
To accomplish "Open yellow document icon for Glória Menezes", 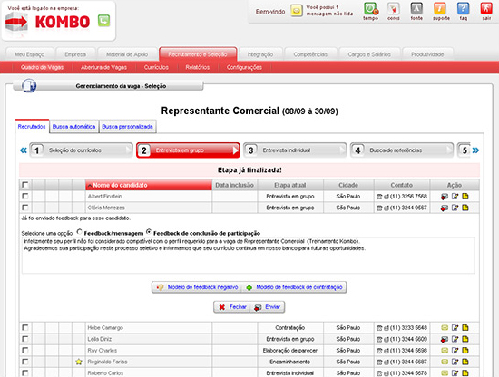I will (x=465, y=208).
